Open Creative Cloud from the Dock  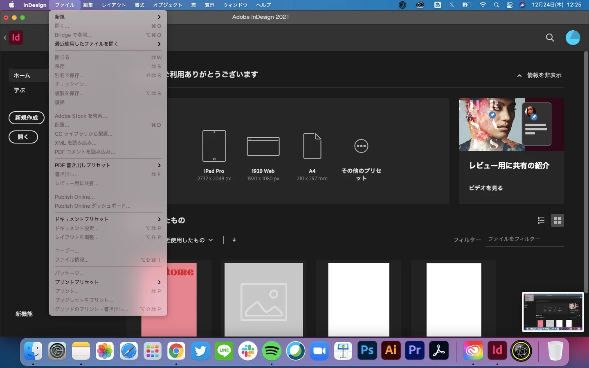[x=473, y=351]
